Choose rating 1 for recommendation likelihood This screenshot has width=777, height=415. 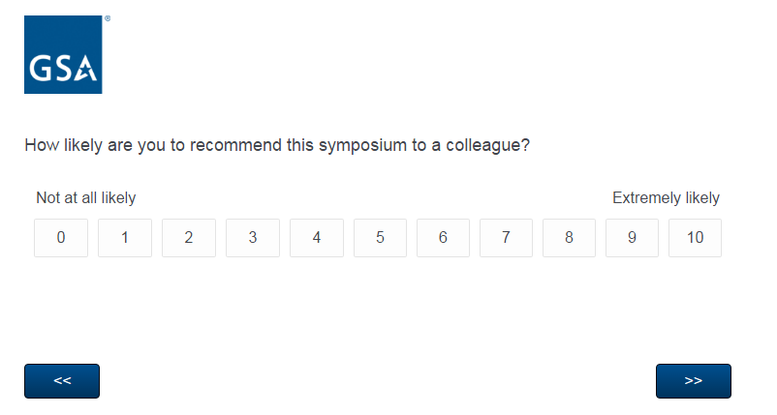click(x=125, y=238)
